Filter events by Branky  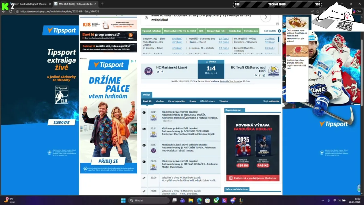coord(193,101)
